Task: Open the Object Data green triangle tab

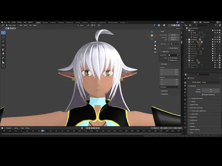Action: [185, 120]
